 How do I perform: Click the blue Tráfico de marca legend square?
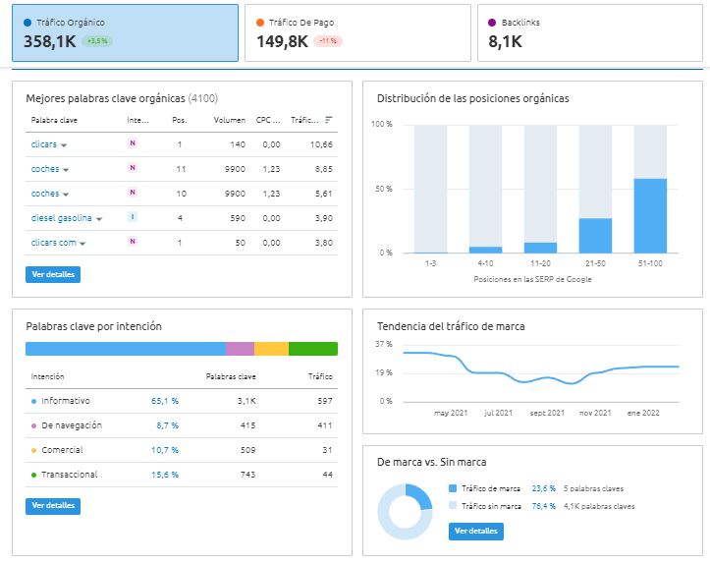[453, 488]
